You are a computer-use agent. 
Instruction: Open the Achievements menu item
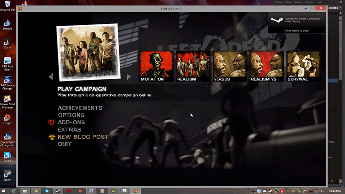click(x=80, y=108)
